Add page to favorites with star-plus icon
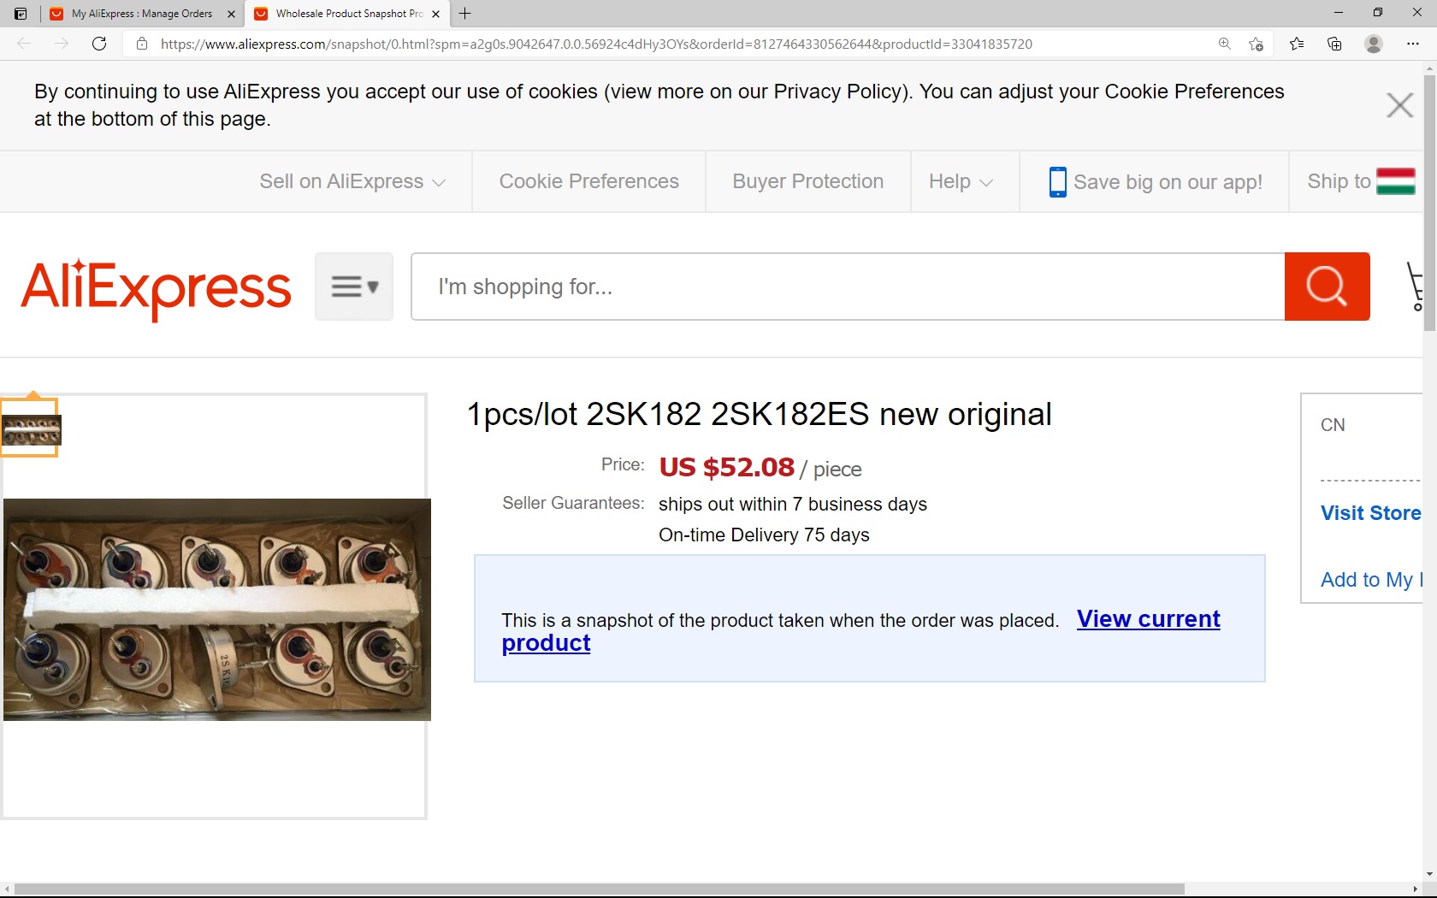This screenshot has width=1437, height=898. [1256, 44]
